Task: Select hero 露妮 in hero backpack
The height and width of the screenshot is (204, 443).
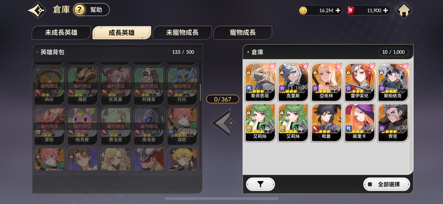Action: pos(182,126)
